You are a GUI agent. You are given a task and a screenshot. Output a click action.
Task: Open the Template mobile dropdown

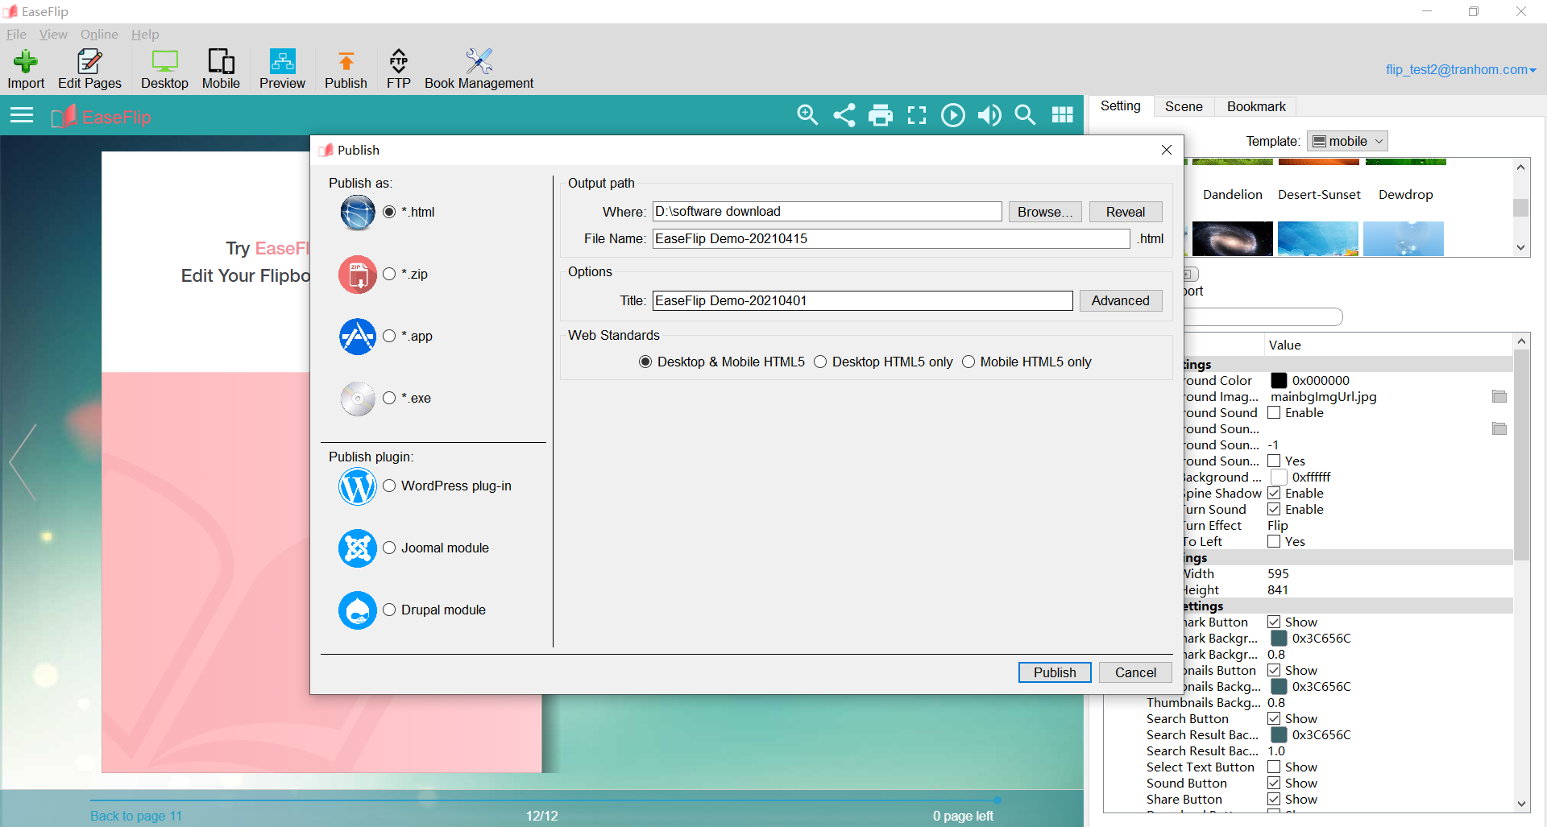(x=1347, y=142)
